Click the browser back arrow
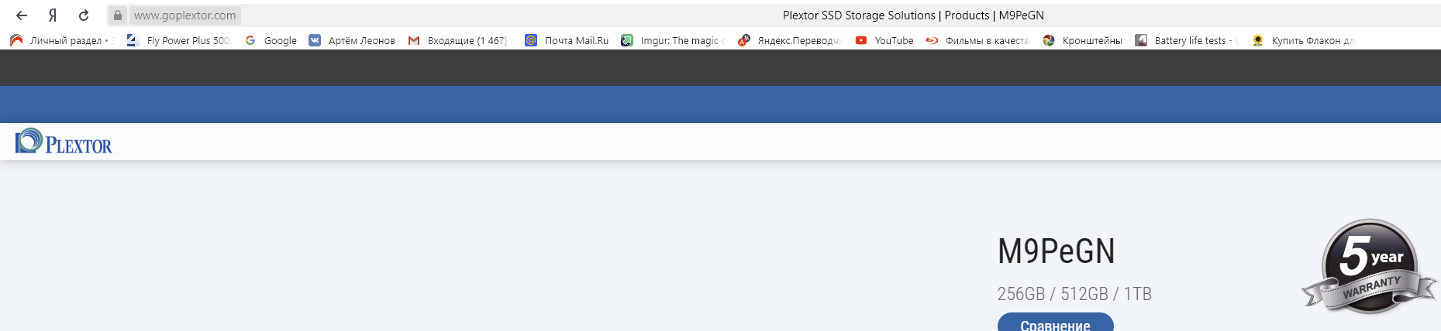The image size is (1441, 331). point(22,15)
